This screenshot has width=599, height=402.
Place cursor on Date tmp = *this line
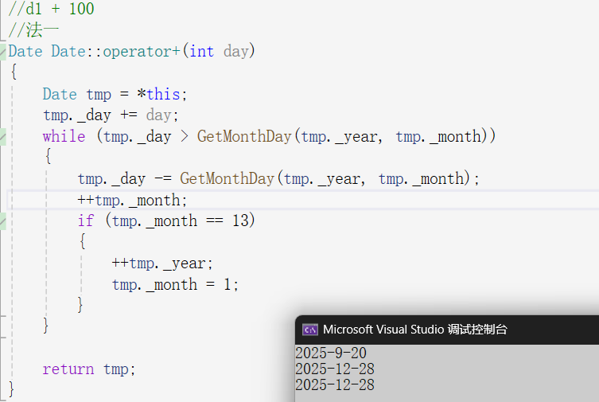(115, 94)
